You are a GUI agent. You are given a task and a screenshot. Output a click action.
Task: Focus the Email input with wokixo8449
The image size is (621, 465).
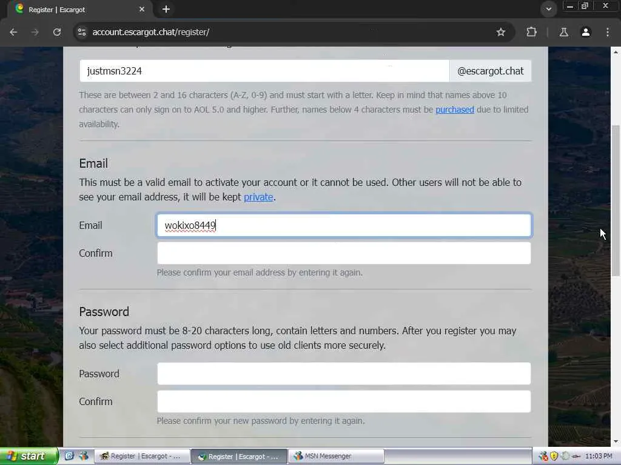pos(344,225)
